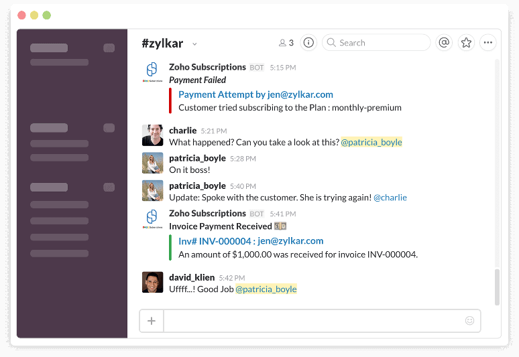Click Zoho Subscriptions bot logo at 5:41 PM
Viewport: 519px width, 357px height.
click(x=152, y=218)
